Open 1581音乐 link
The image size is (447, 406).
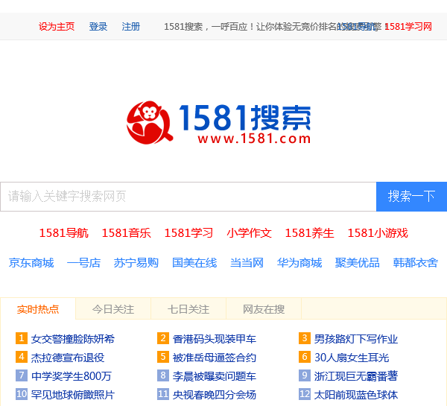coord(126,233)
